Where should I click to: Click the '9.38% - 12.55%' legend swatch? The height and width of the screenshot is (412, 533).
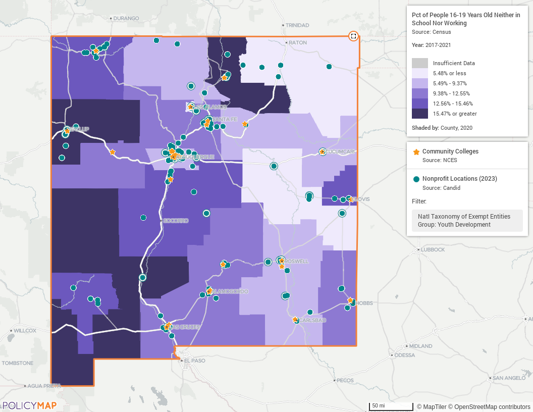tap(420, 93)
